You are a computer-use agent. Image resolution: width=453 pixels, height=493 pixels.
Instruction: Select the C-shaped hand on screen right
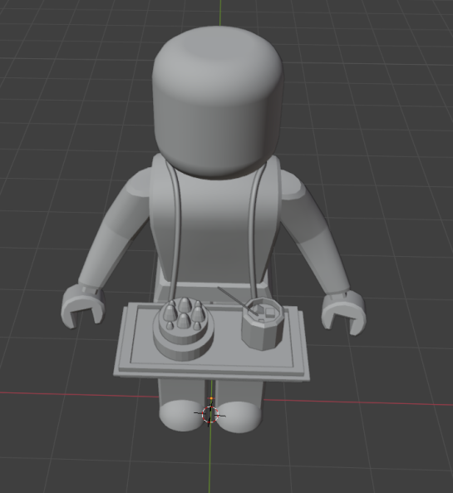coord(344,312)
